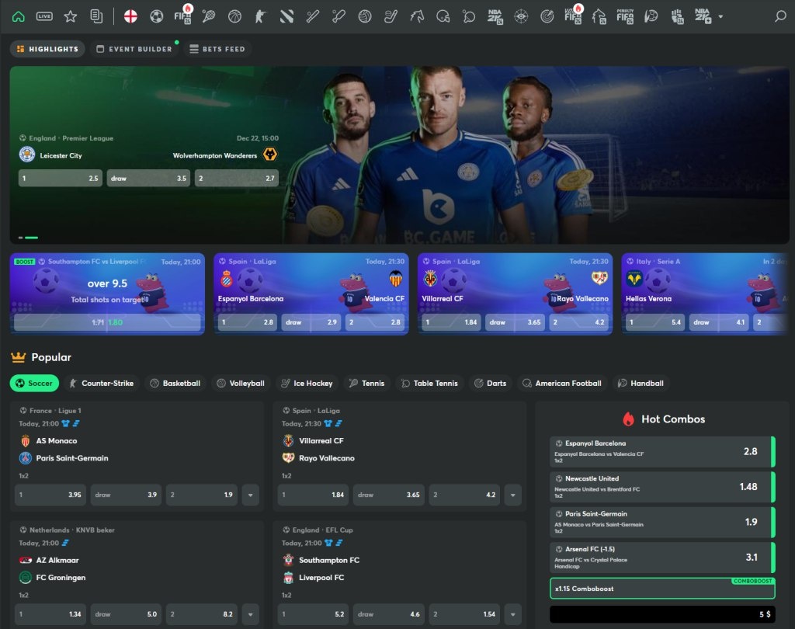Expand more markets for AZ Alkmaar match
795x629 pixels.
point(251,613)
